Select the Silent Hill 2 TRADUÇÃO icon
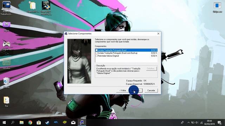This screenshot has width=225, height=126. point(46,8)
